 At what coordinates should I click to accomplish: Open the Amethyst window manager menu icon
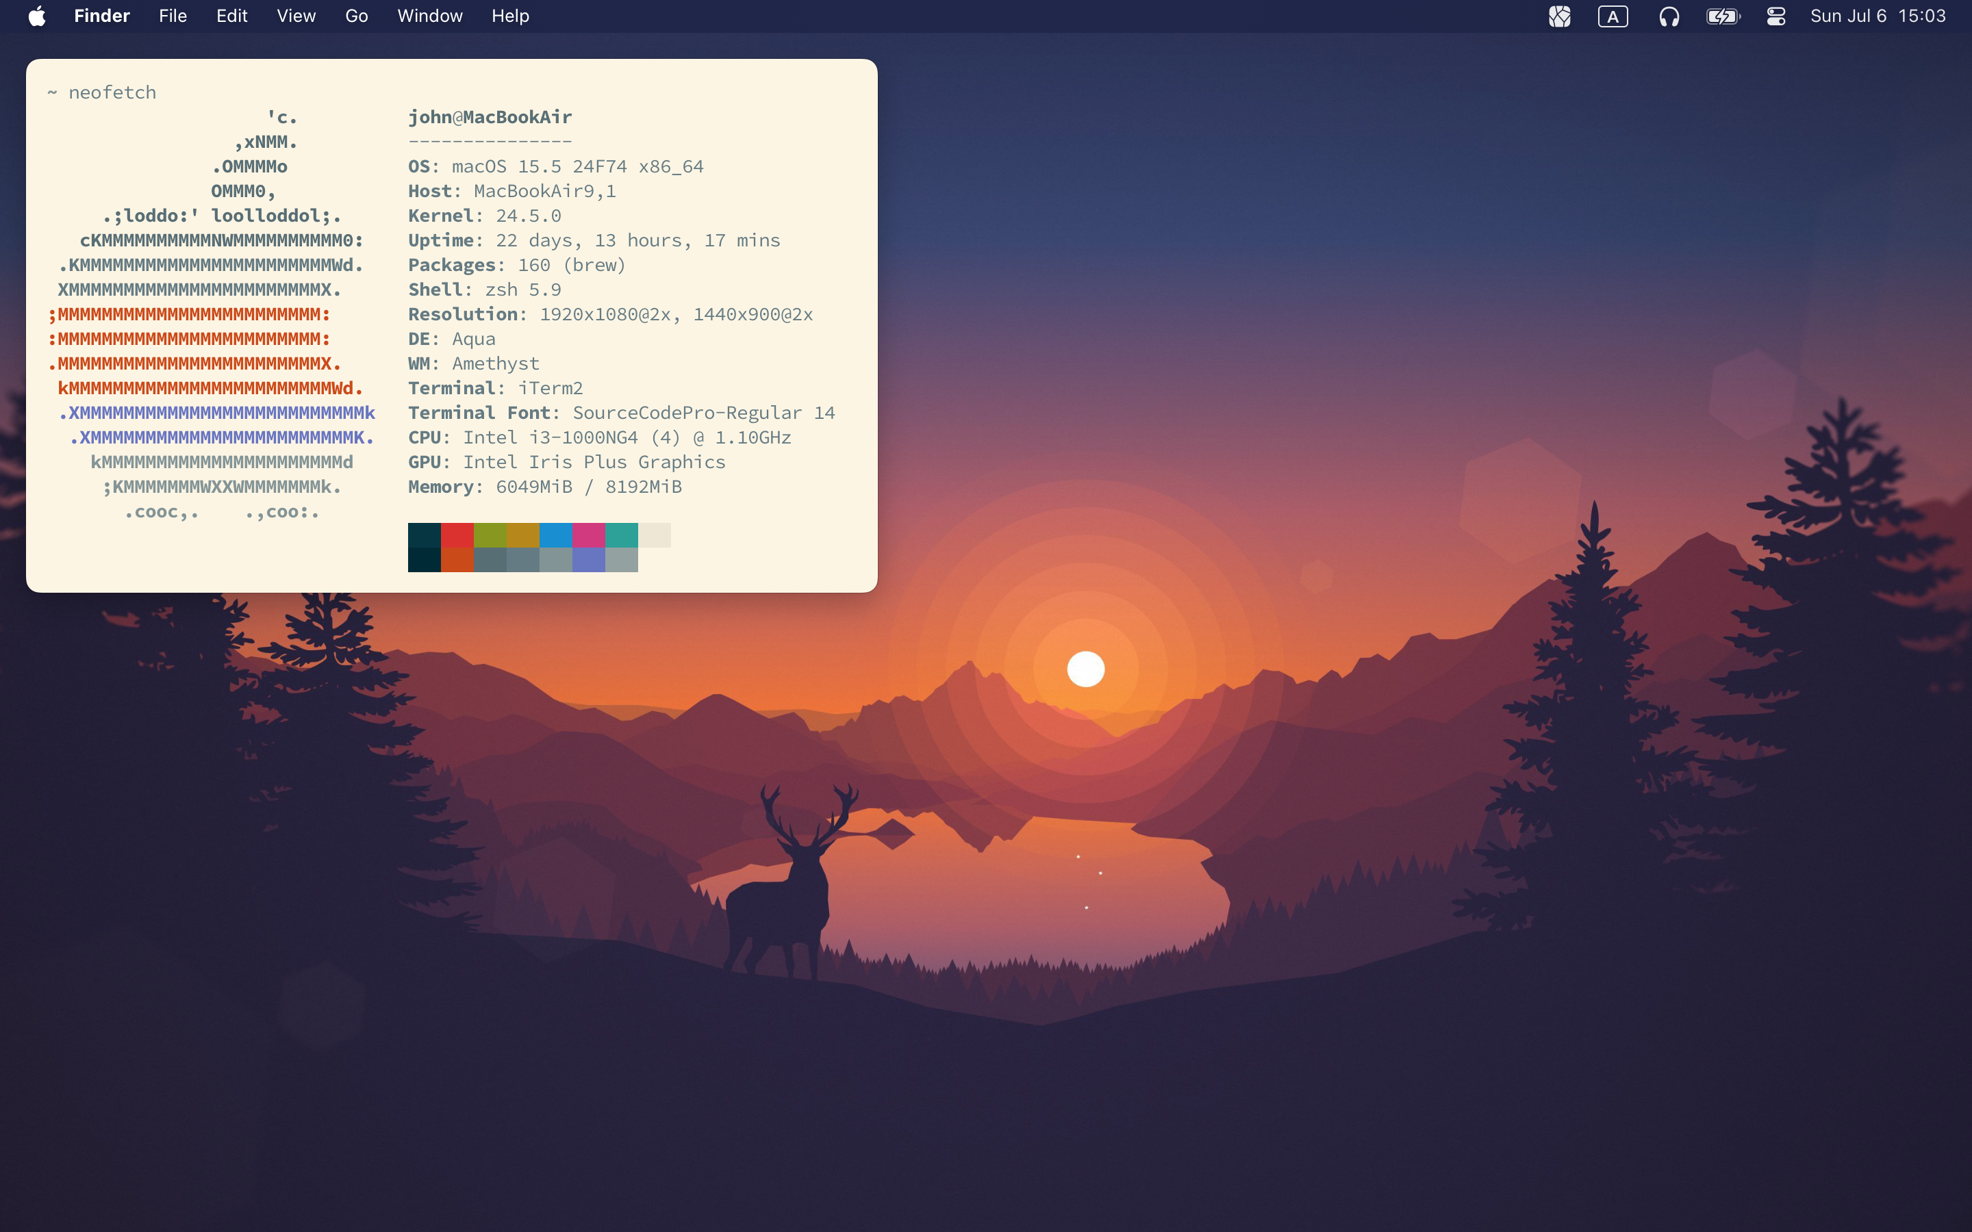coord(1560,16)
